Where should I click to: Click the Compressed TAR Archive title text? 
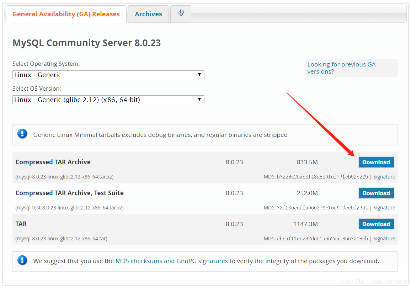point(53,162)
